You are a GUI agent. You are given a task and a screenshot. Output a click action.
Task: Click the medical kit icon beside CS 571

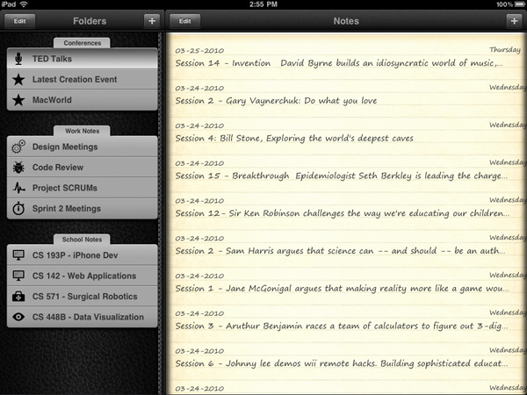click(18, 297)
